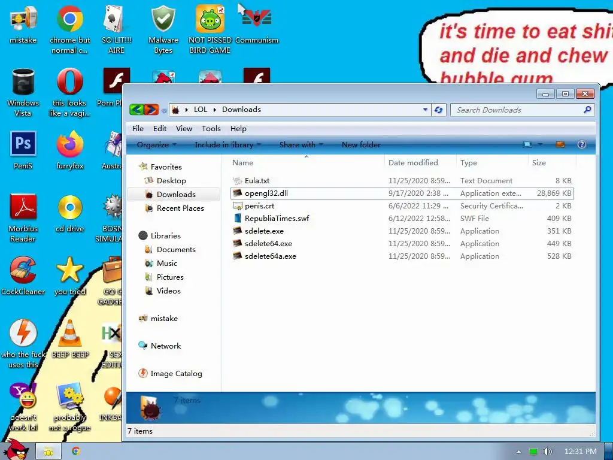Open the Edit menu
Image resolution: width=613 pixels, height=460 pixels.
click(159, 129)
